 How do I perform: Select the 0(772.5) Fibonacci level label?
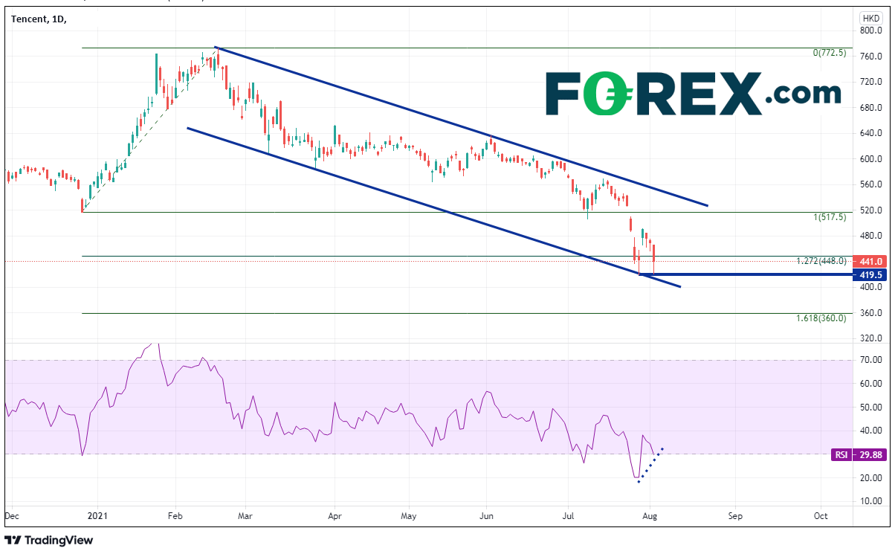829,54
